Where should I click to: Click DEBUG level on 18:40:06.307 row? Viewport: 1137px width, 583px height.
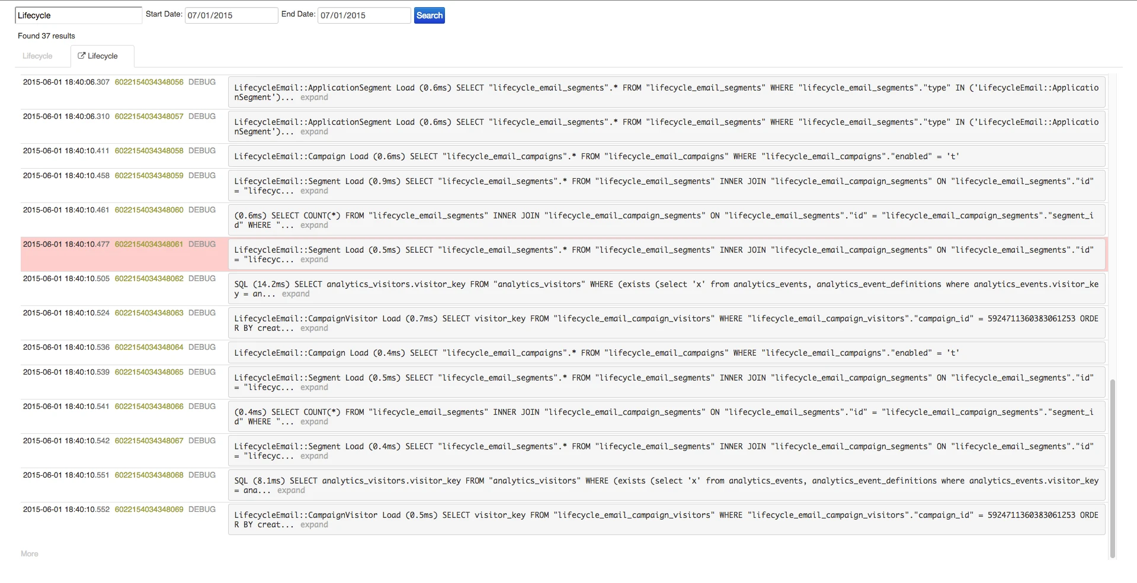click(x=201, y=82)
